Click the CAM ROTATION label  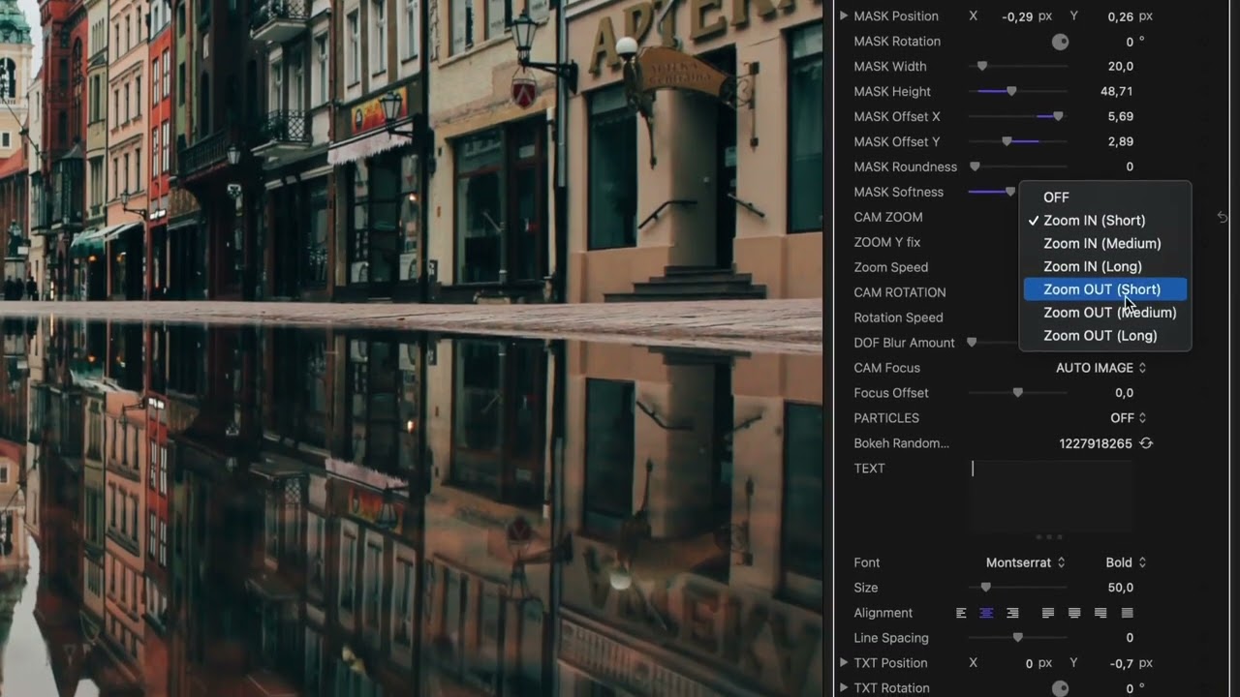(899, 292)
